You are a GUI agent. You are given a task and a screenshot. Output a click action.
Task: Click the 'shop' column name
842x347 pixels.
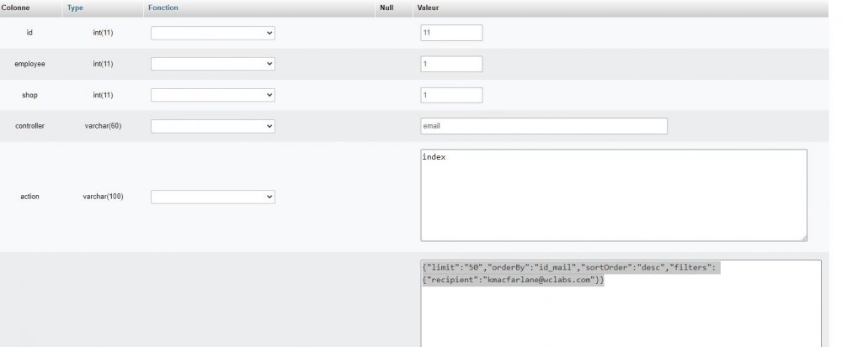click(29, 95)
